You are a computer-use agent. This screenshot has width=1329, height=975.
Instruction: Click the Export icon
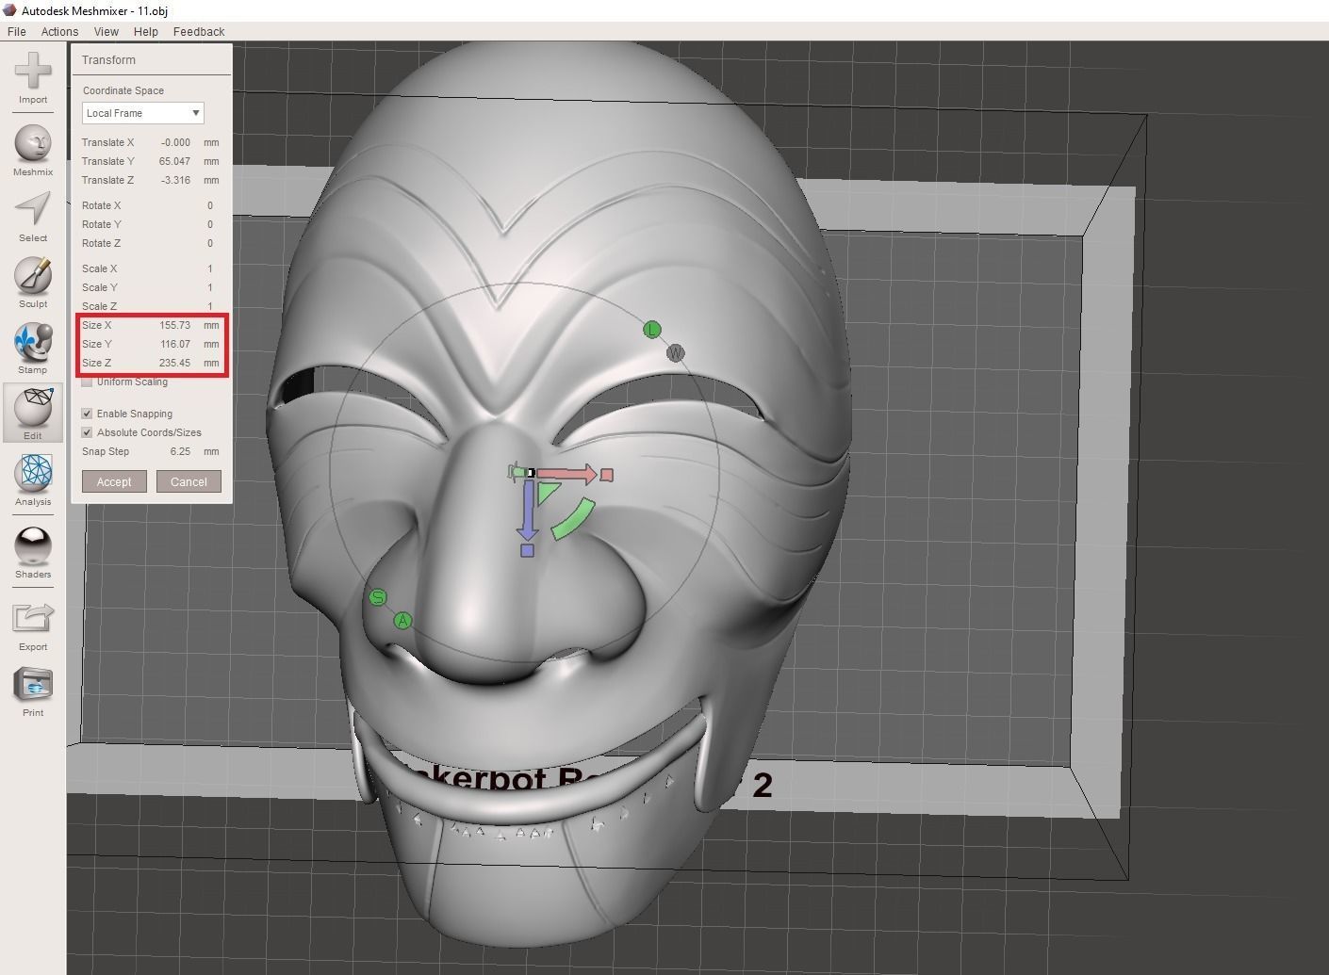pos(33,619)
